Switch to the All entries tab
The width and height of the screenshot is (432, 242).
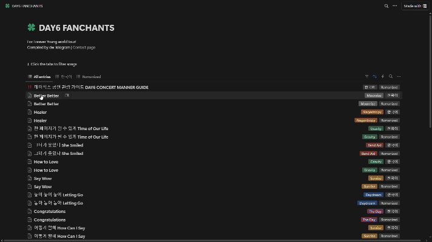click(x=39, y=77)
